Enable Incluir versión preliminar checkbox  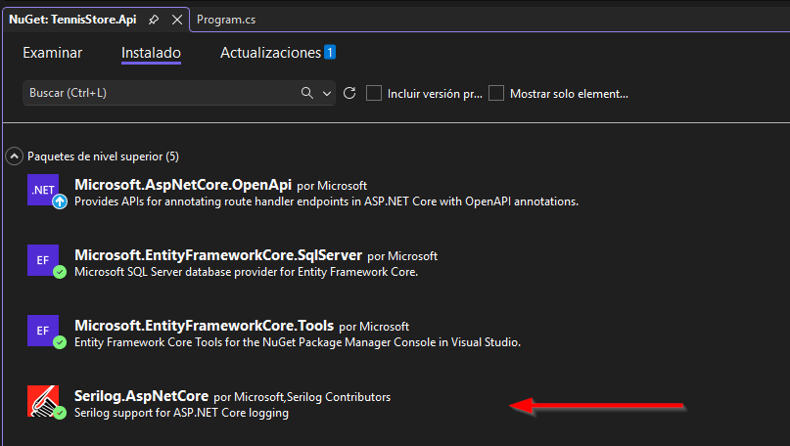click(x=374, y=93)
